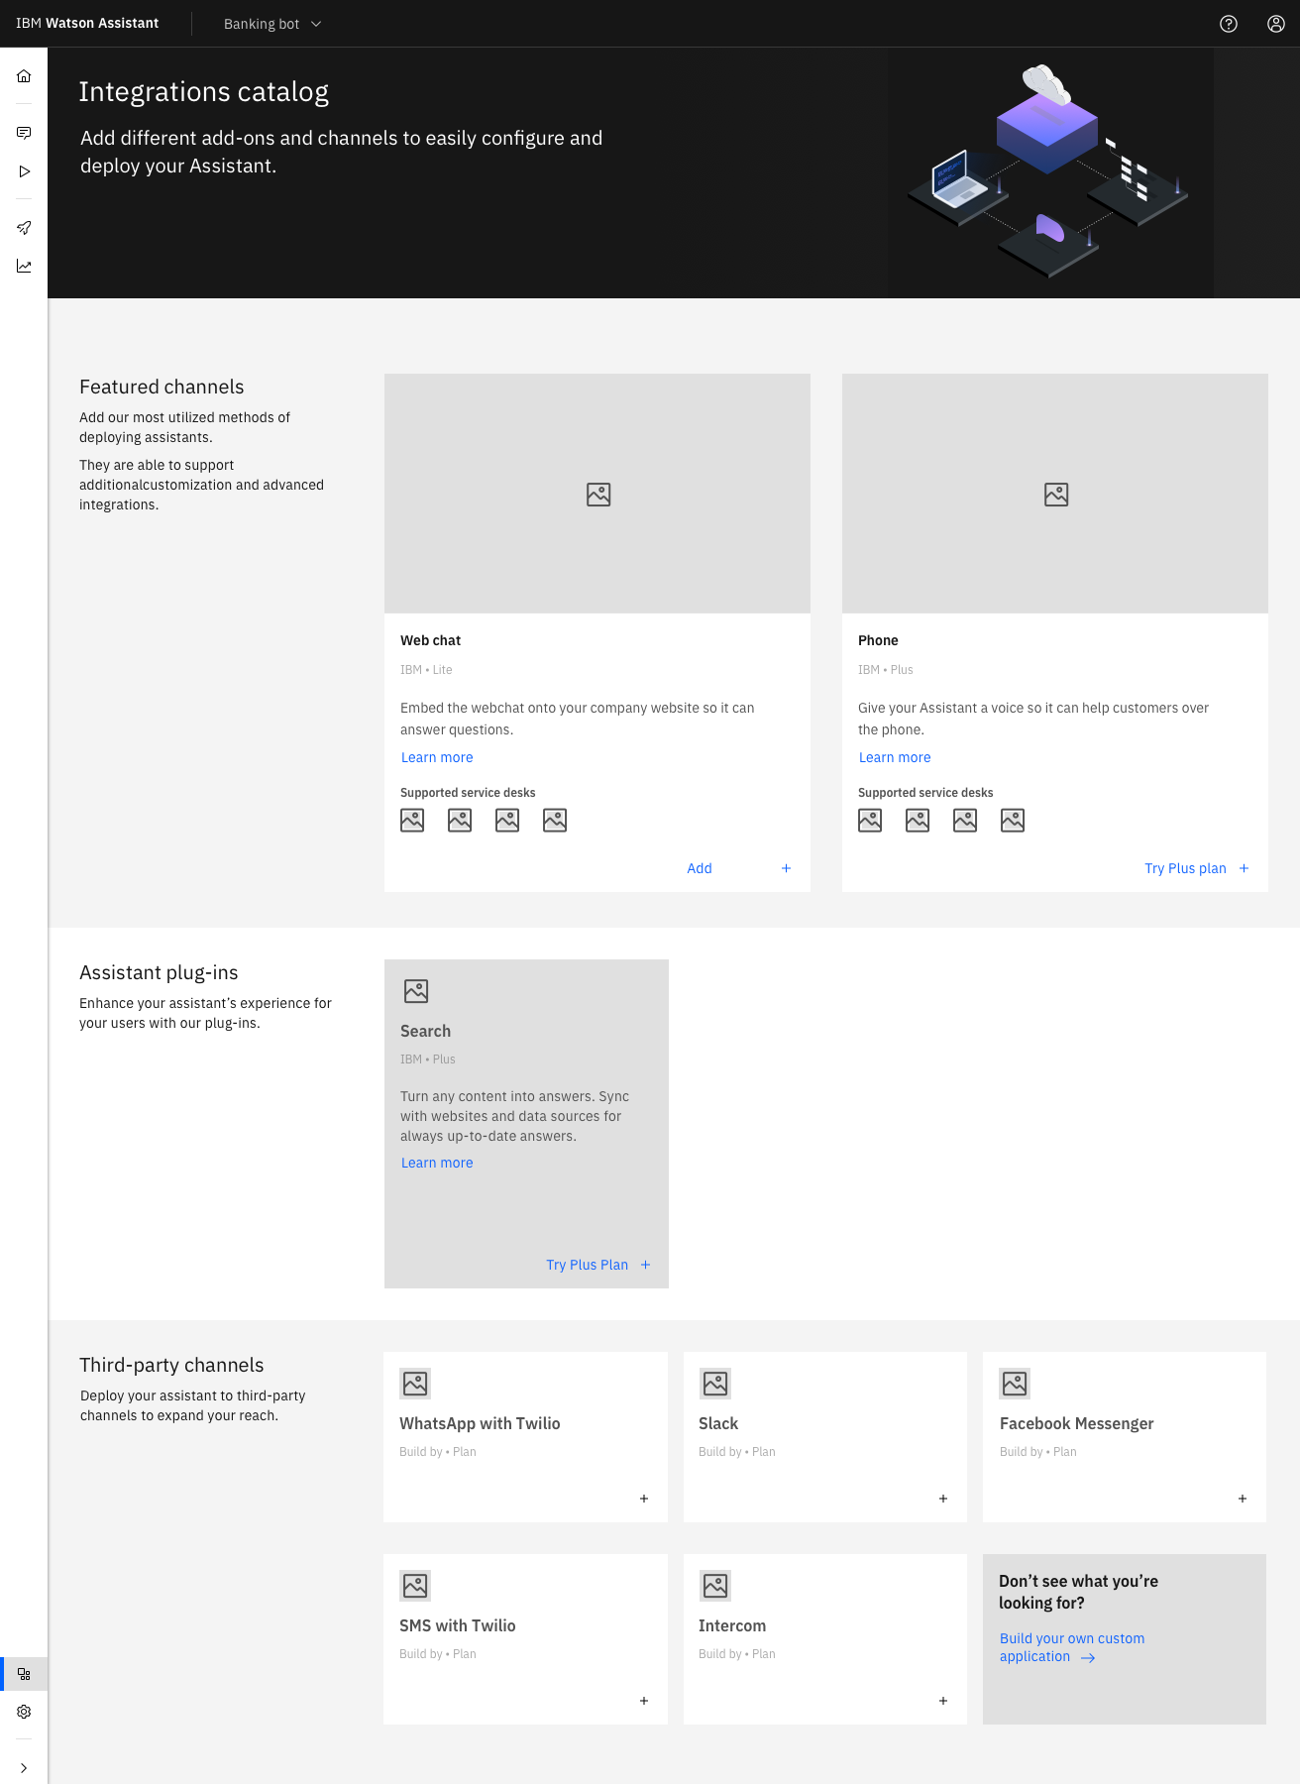Open the settings gear in sidebar

24,1712
